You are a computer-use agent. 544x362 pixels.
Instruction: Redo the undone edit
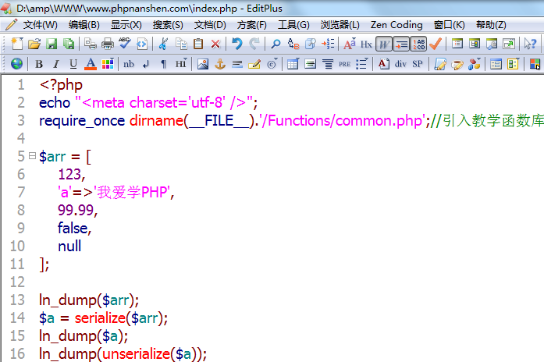254,44
